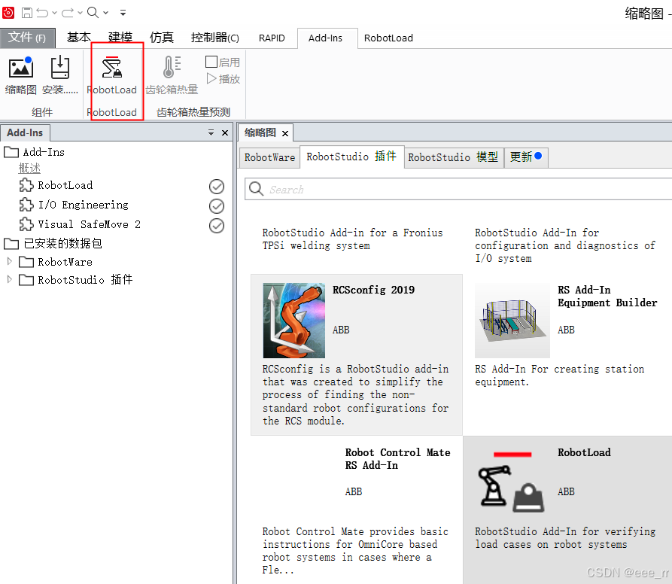This screenshot has width=672, height=584.
Task: Toggle the checkmark for I/O Engineering add-in
Action: pos(217,206)
